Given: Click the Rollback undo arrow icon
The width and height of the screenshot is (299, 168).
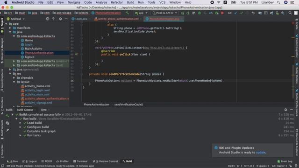Looking at the screenshot, I should (x=253, y=13).
